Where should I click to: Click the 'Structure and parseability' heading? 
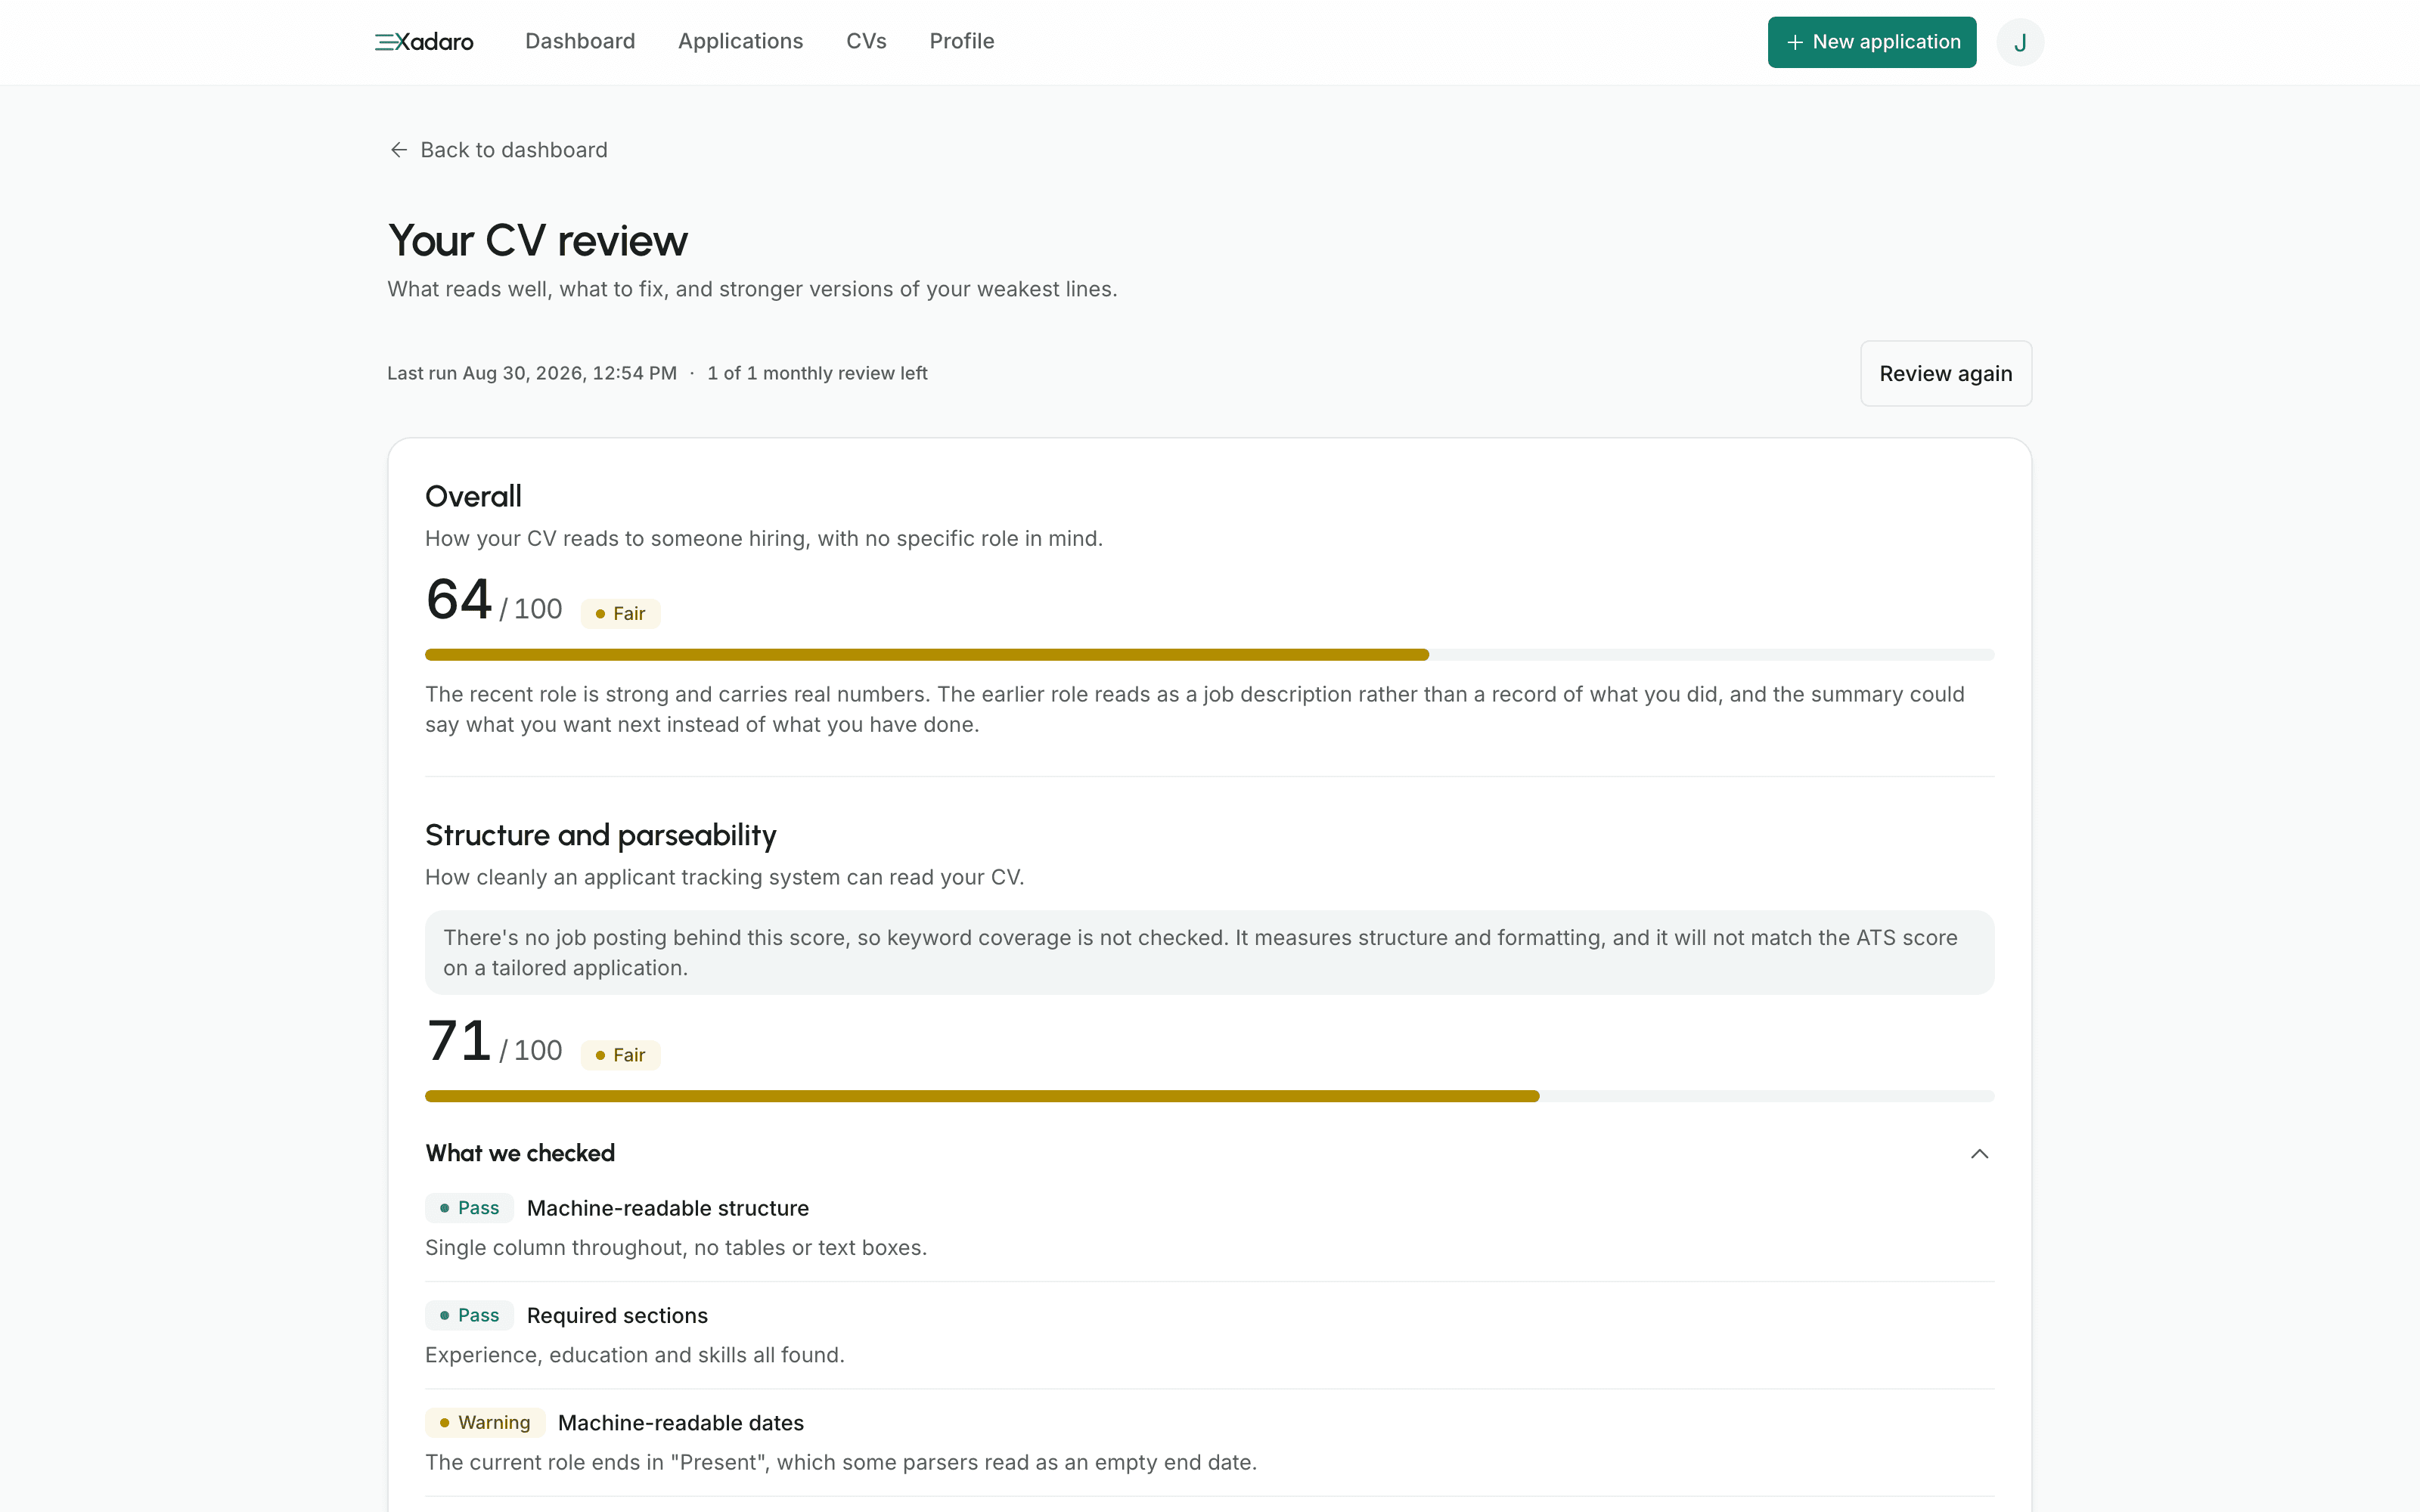(600, 835)
